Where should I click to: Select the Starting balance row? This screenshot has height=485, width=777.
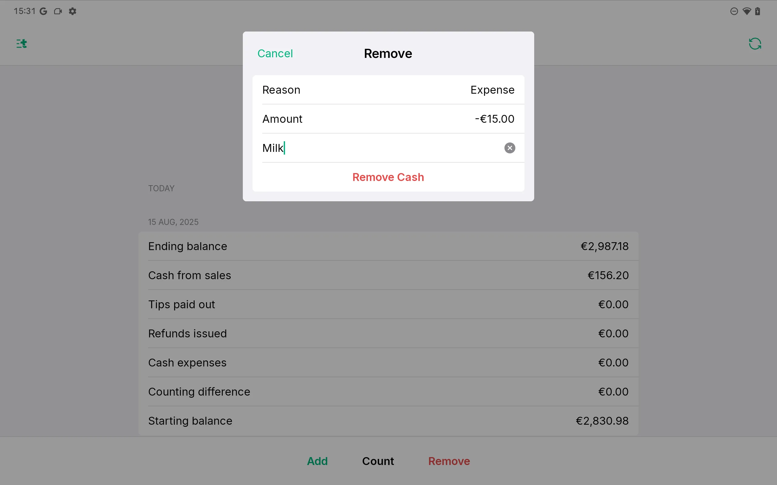click(x=388, y=420)
